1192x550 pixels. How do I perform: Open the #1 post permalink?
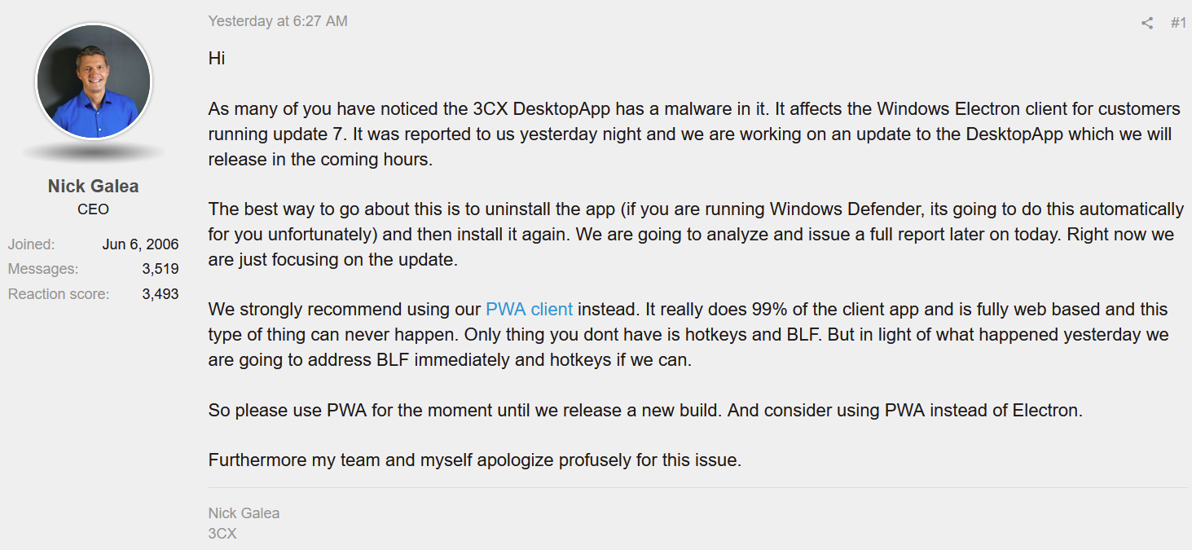coord(1178,23)
